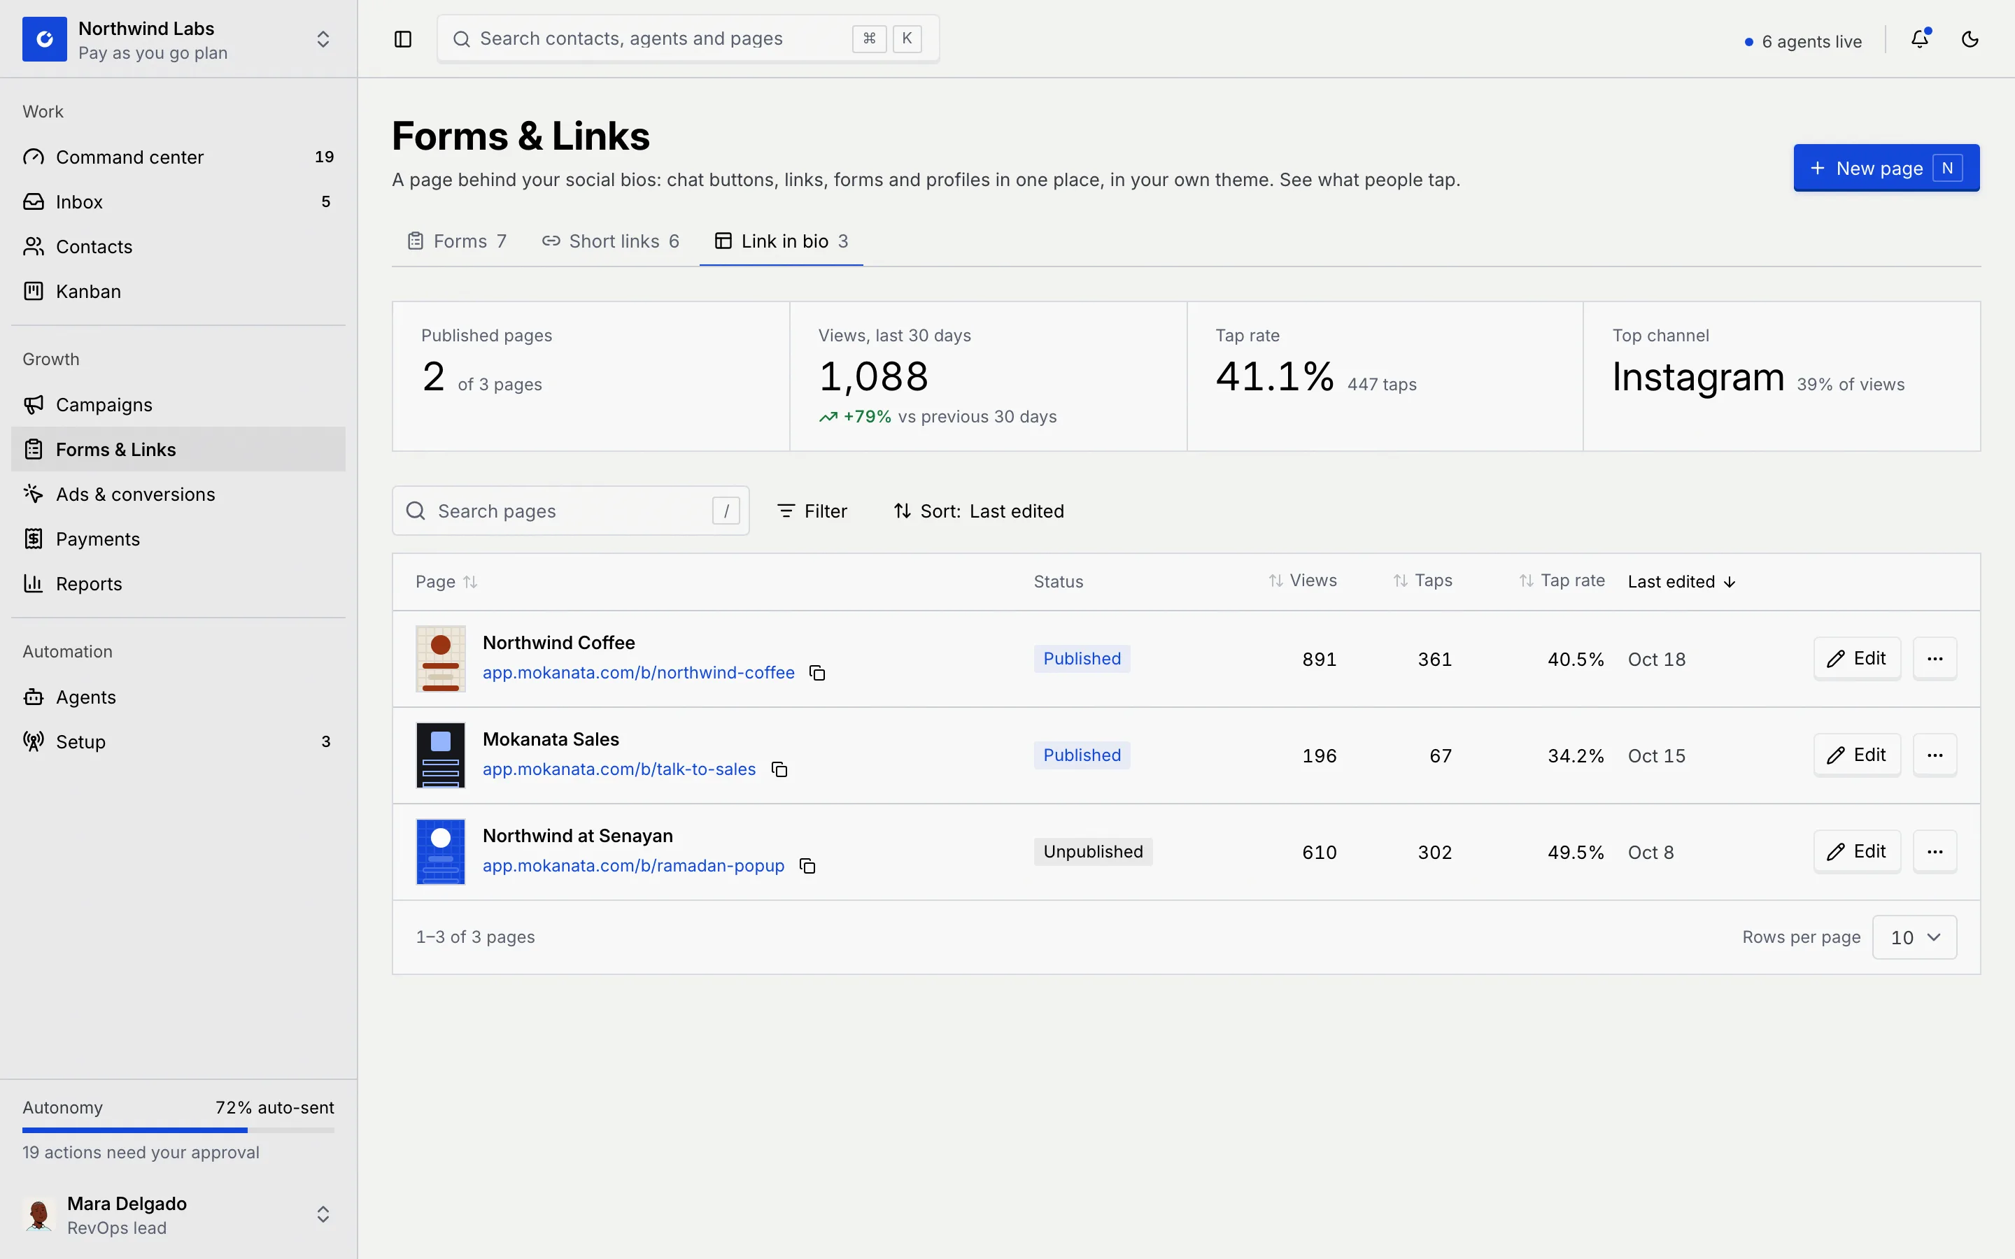Select Forms & Links sidebar item

(178, 450)
